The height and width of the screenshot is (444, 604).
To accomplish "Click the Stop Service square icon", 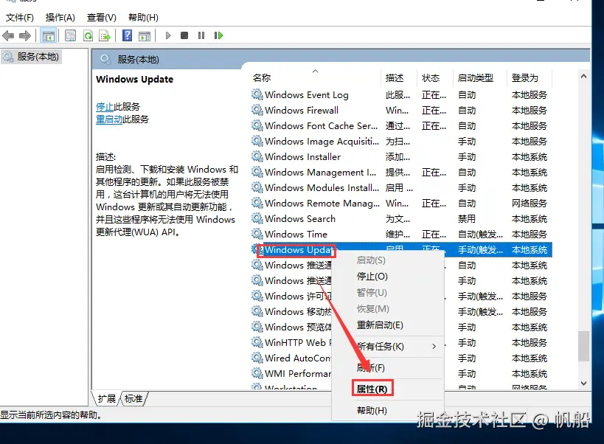I will click(x=184, y=35).
